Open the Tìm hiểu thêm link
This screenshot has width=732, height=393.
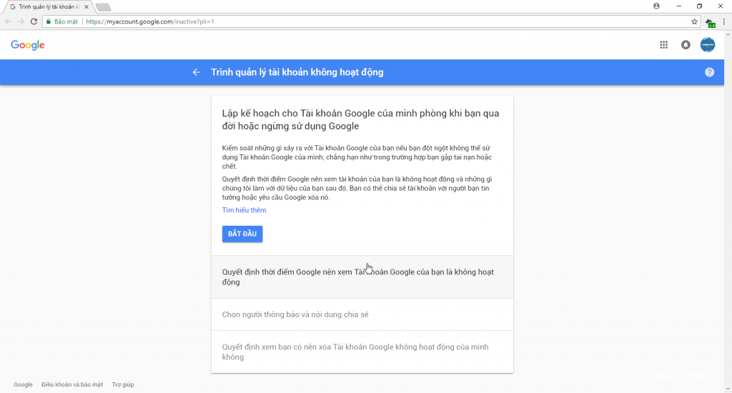coord(244,210)
